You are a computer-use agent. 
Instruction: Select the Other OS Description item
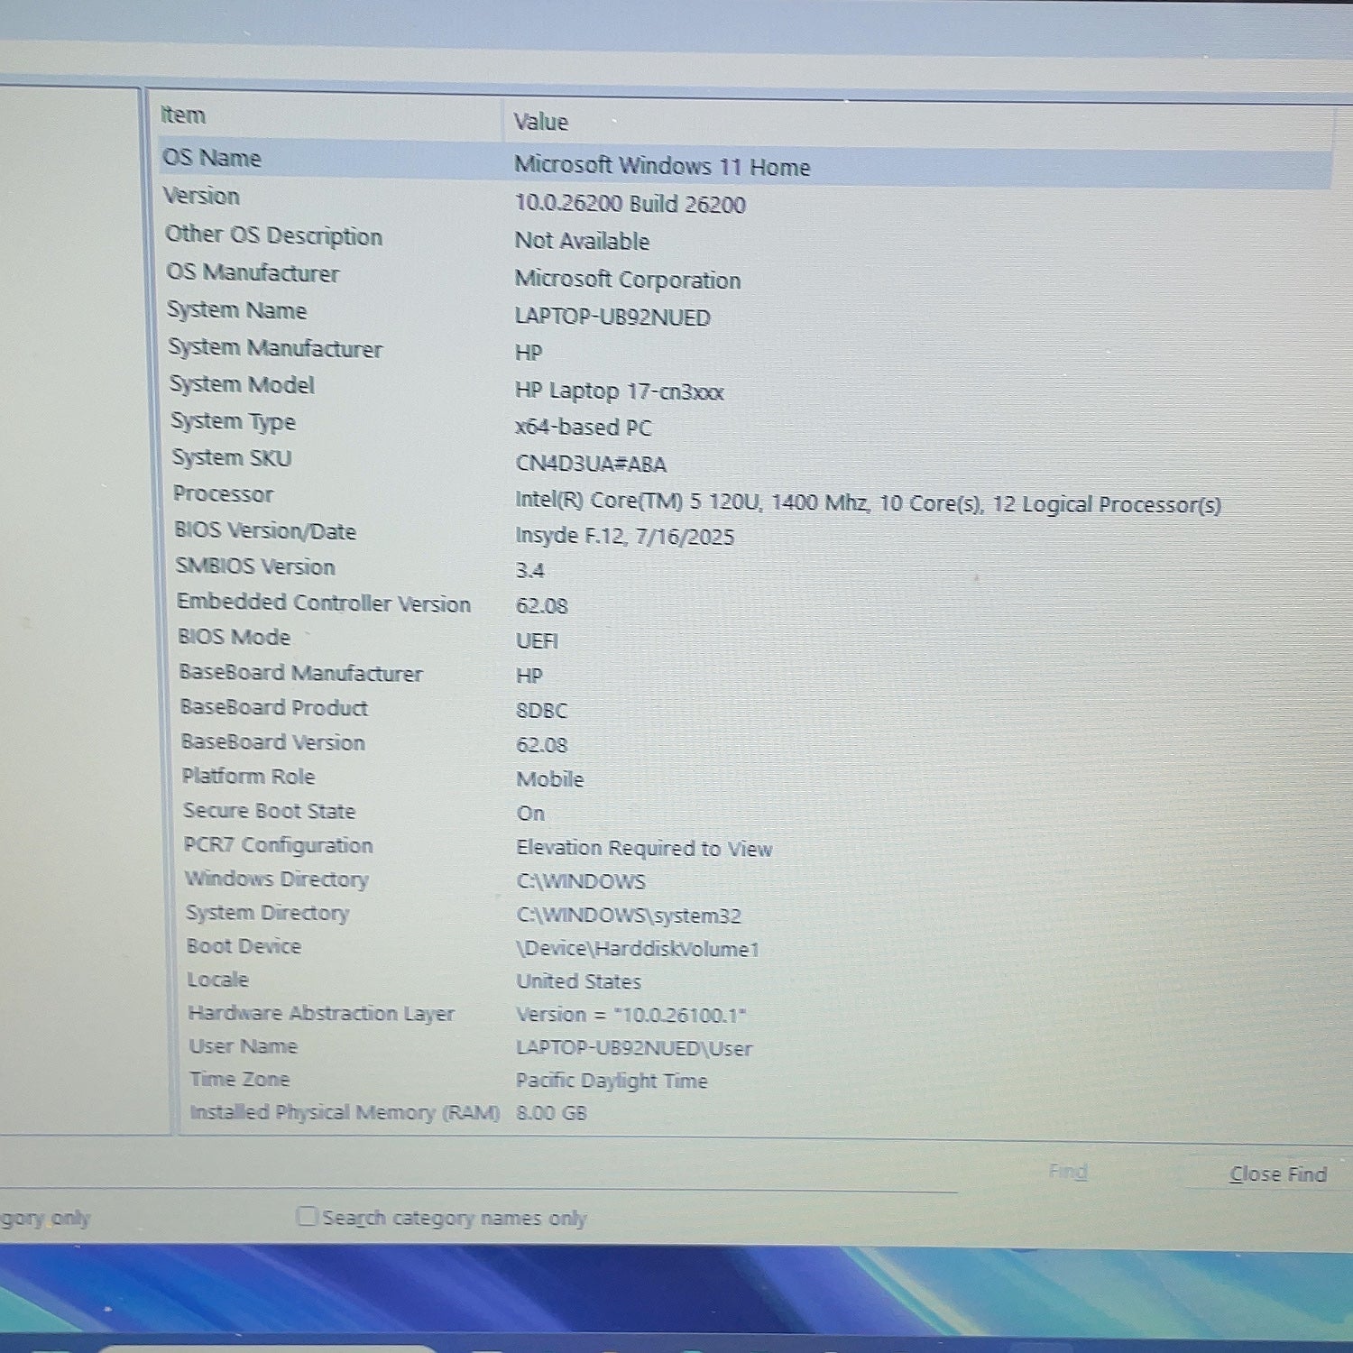coord(273,235)
